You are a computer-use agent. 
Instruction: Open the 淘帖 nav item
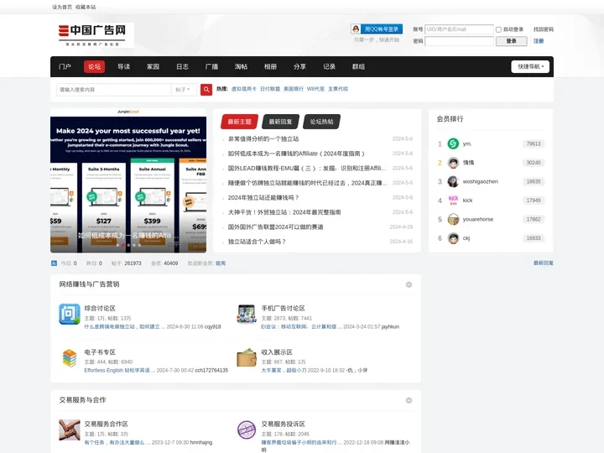(x=241, y=66)
